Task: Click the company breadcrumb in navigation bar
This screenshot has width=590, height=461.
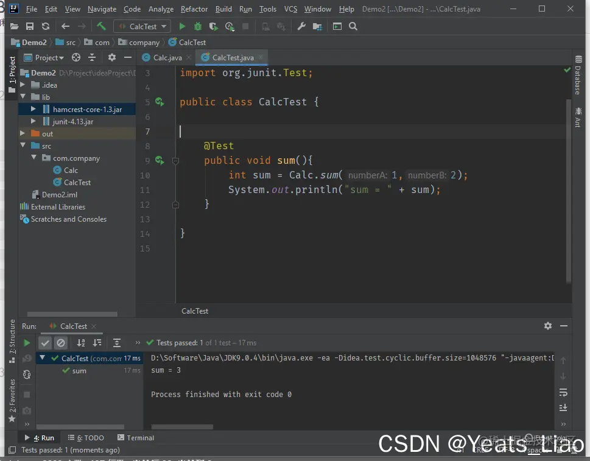Action: (139, 43)
